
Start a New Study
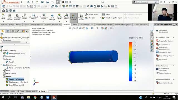pyautogui.click(x=3, y=17)
